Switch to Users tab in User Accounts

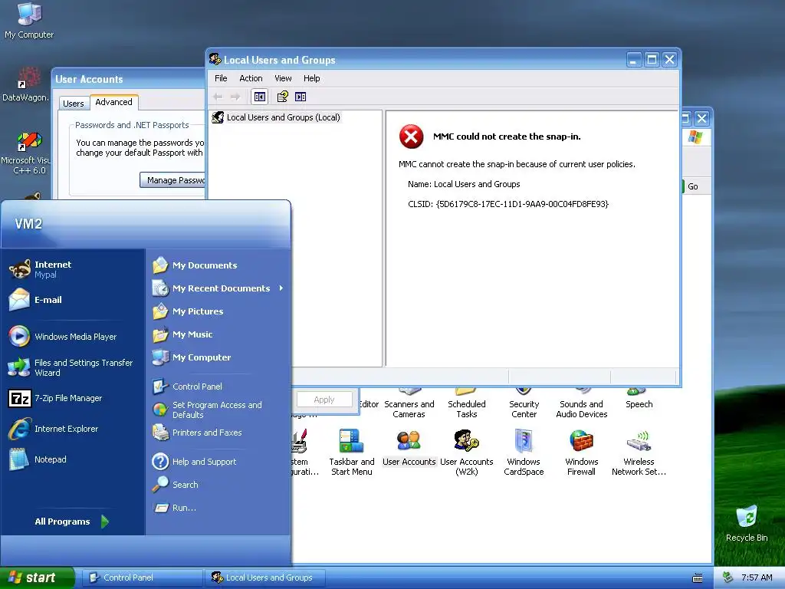click(74, 104)
